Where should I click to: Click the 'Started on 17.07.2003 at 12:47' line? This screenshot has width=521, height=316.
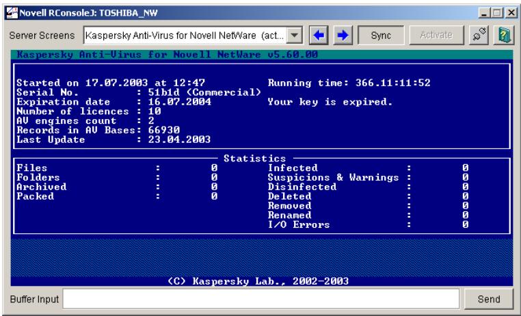pos(111,83)
